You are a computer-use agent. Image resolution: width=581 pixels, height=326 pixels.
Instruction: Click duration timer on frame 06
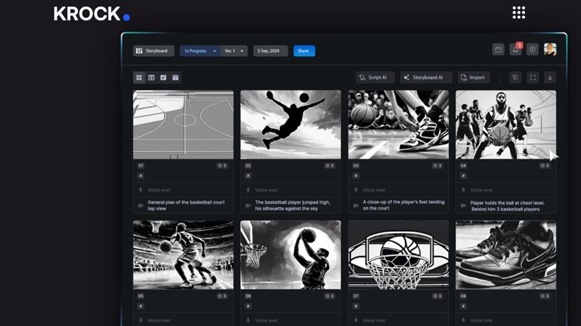coord(330,296)
